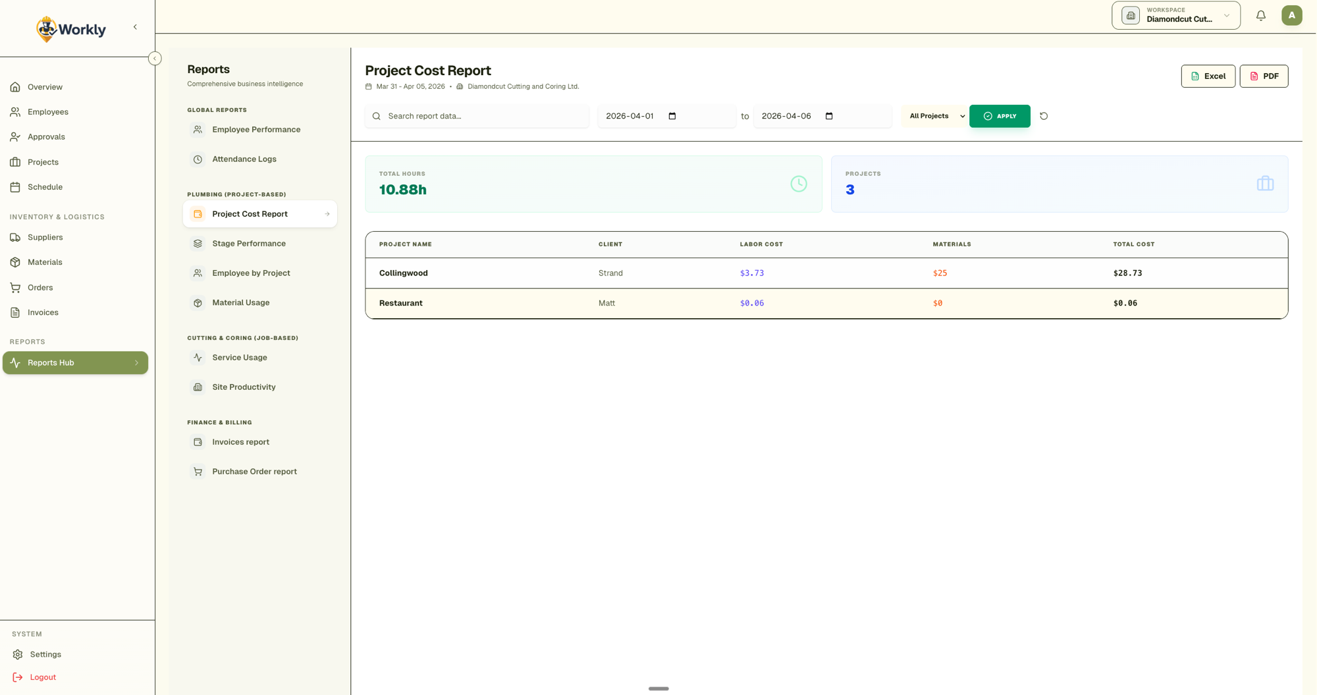The height and width of the screenshot is (695, 1317).
Task: Click the Workly logo
Action: (71, 29)
